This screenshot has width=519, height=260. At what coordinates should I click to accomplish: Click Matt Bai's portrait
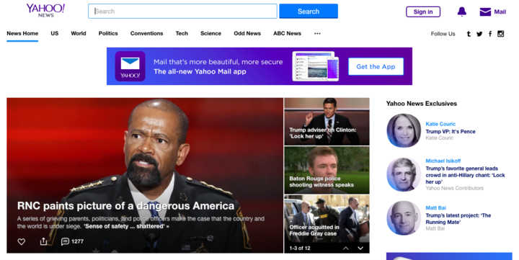(404, 218)
